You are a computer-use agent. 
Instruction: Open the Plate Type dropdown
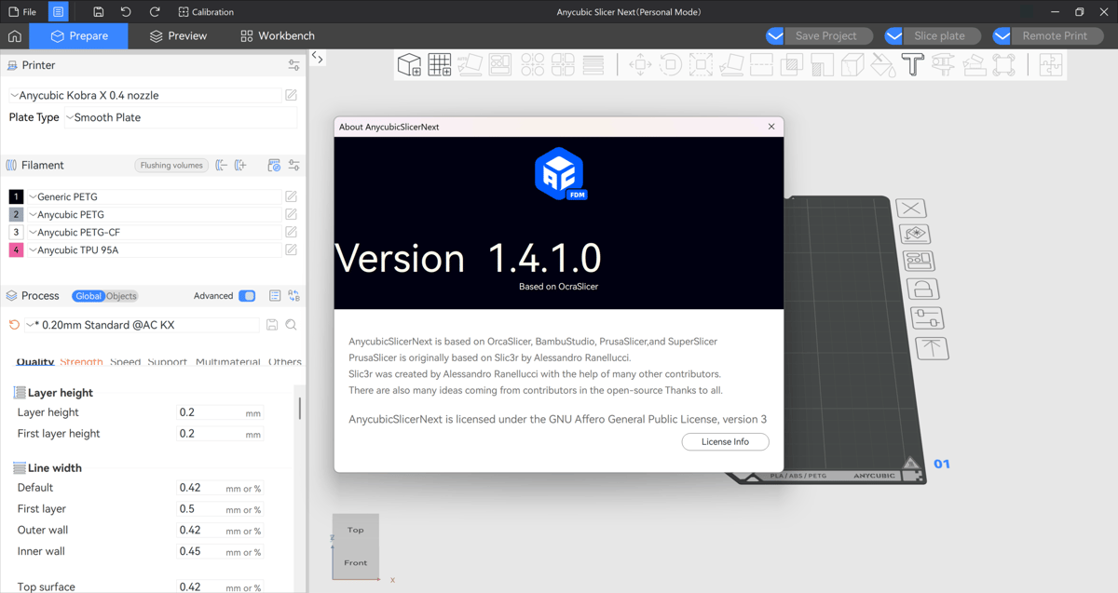click(x=180, y=117)
